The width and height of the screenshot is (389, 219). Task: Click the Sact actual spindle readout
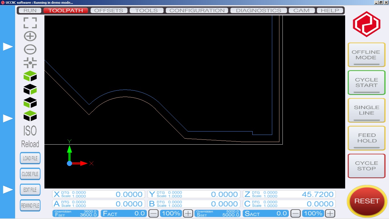point(266,214)
